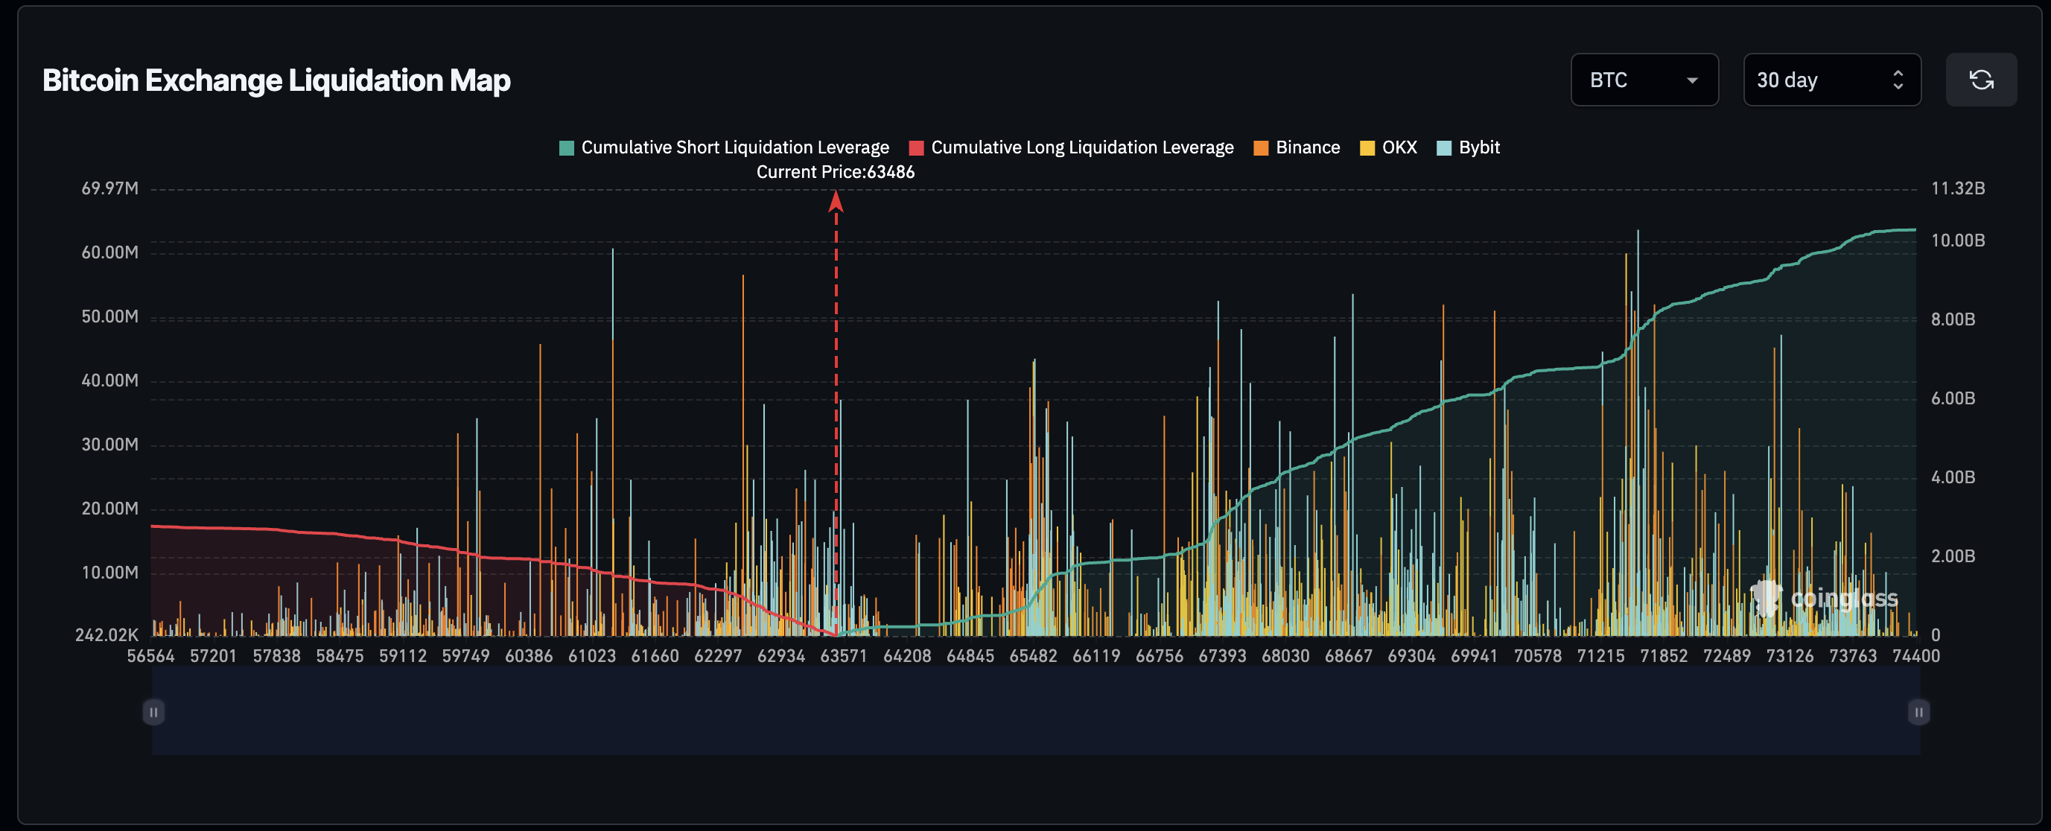Click the up-down chevrons in 30 day box
Screen dimensions: 2051x831
pyautogui.click(x=1898, y=80)
